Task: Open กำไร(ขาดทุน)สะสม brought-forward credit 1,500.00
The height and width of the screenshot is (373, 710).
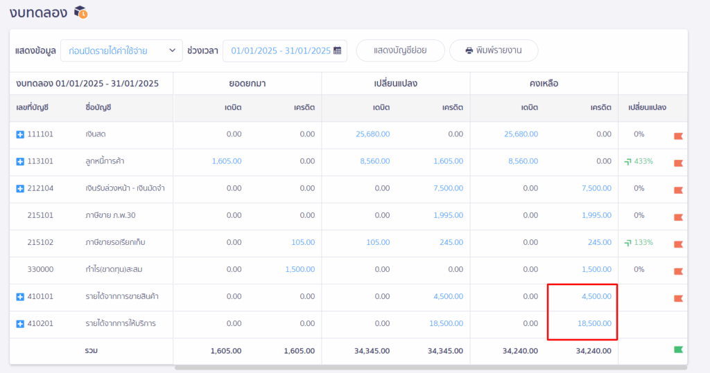Action: [x=300, y=269]
